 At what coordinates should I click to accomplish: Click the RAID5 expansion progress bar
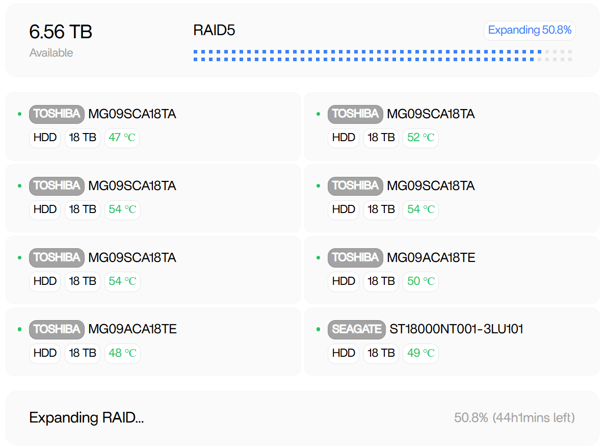(382, 56)
